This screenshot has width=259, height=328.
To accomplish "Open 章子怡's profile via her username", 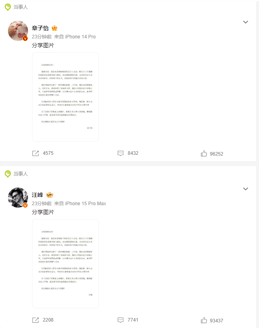I will [x=40, y=28].
